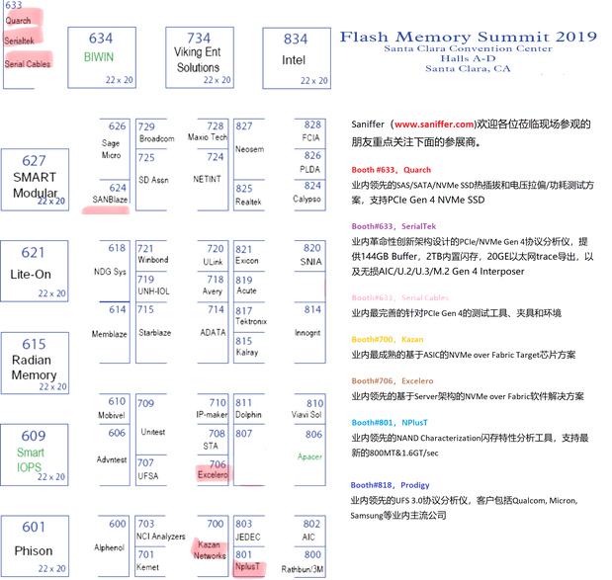Click the highlighted Quarch label
The width and height of the screenshot is (612, 580).
[x=19, y=21]
